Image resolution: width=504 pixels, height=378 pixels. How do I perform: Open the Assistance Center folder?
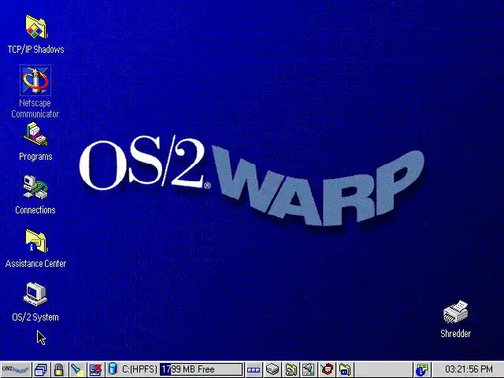click(x=36, y=241)
